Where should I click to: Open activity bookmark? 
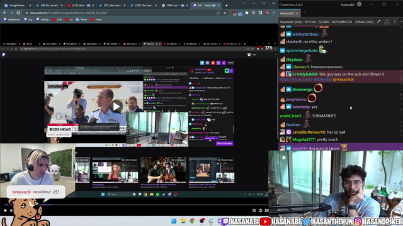tap(42, 19)
